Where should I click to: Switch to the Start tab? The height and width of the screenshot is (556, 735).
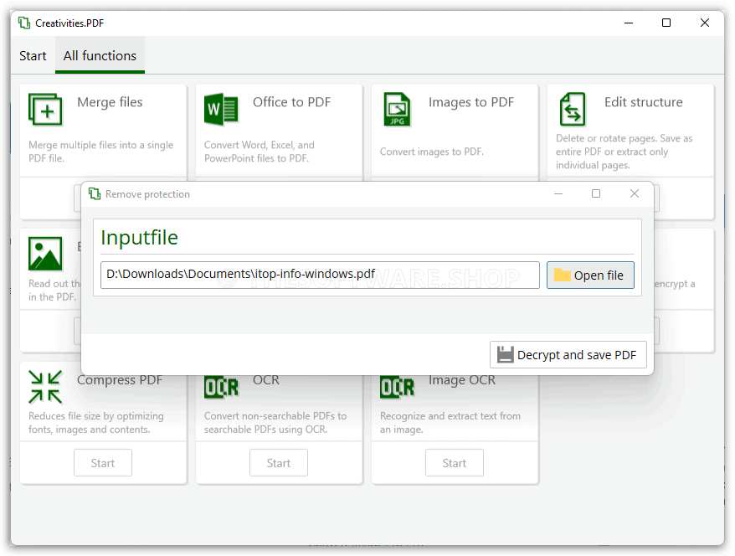coord(33,56)
